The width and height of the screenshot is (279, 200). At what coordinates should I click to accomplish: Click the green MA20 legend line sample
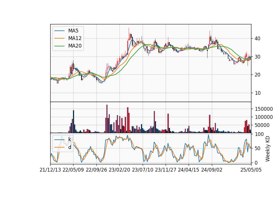(59, 46)
